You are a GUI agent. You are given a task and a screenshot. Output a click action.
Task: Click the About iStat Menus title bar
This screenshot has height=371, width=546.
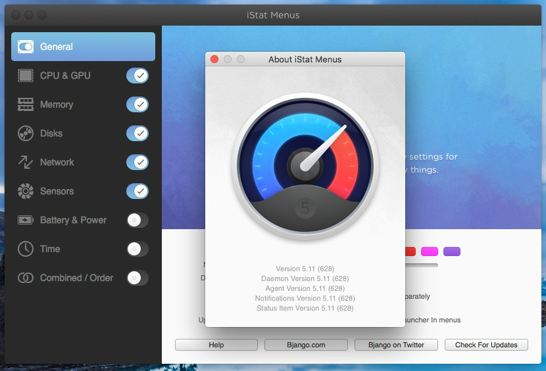click(305, 59)
